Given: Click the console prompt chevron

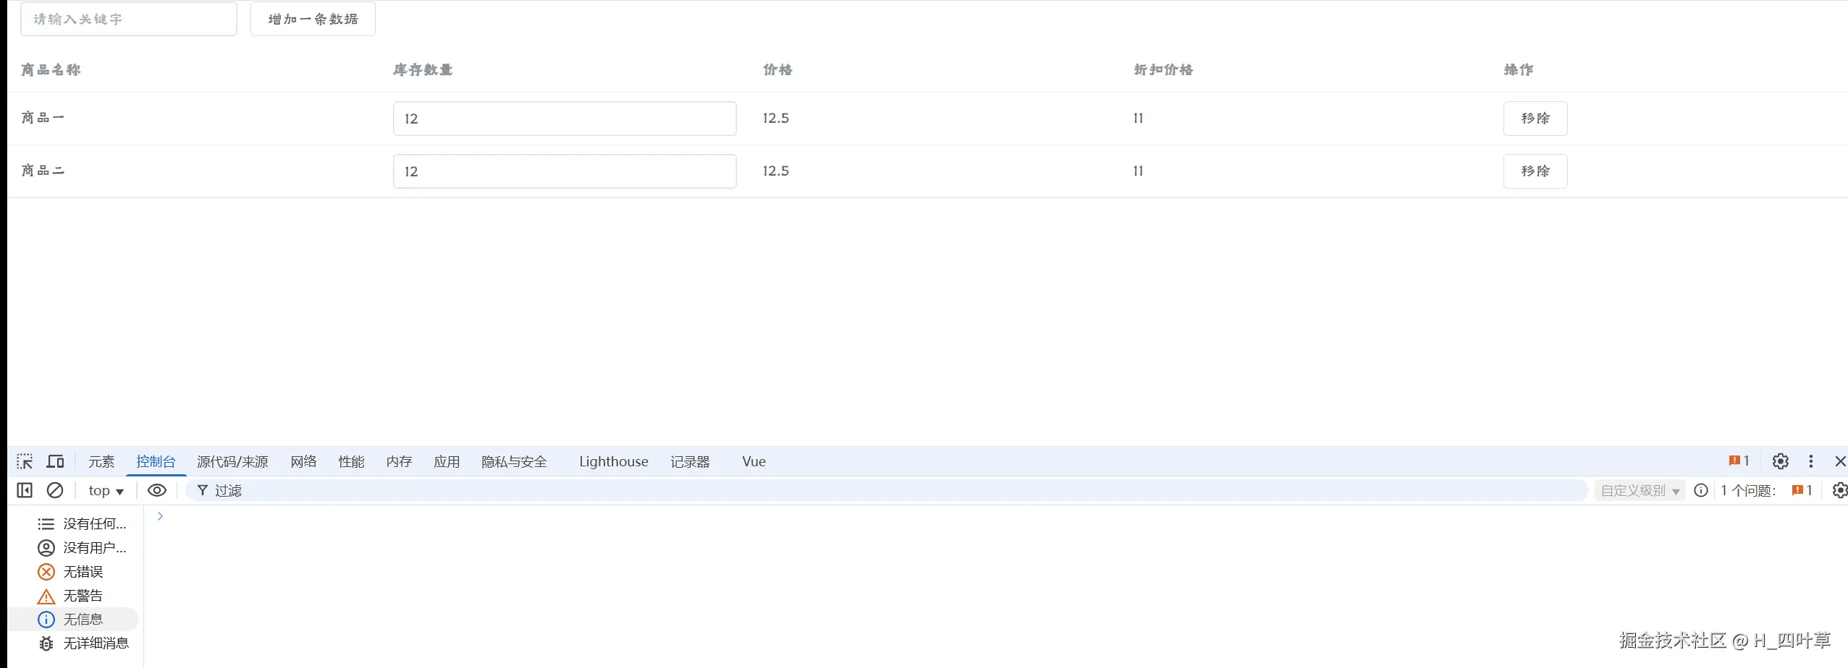Looking at the screenshot, I should (161, 516).
